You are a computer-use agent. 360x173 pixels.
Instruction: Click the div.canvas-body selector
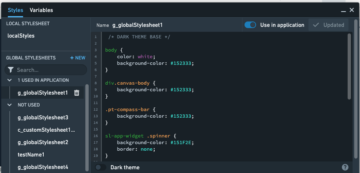(x=127, y=83)
